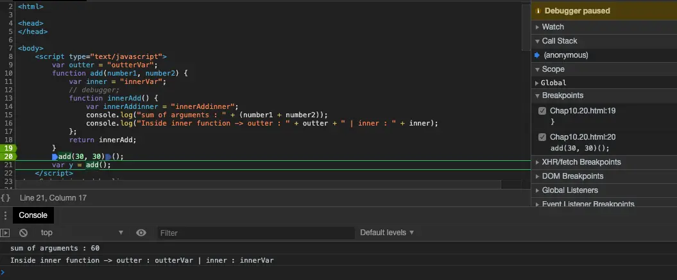Viewport: 677px width, 280px height.
Task: Collapse the Call Stack section
Action: 538,41
